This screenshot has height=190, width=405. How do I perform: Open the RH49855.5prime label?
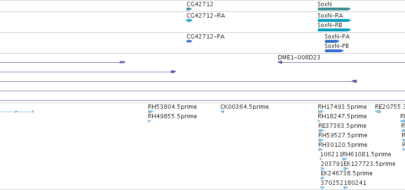point(172,116)
